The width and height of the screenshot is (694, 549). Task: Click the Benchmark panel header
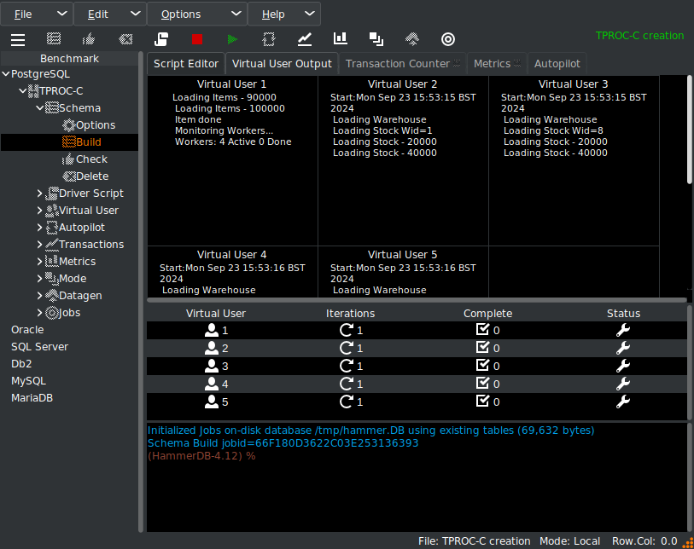69,58
